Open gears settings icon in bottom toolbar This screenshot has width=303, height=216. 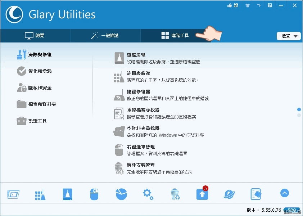click(148, 194)
